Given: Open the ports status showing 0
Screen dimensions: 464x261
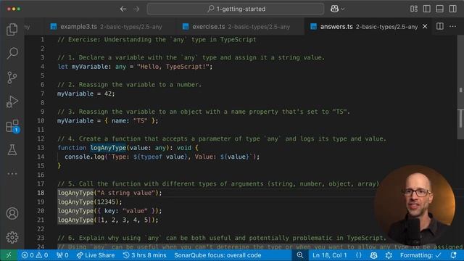Looking at the screenshot, I should [62, 255].
